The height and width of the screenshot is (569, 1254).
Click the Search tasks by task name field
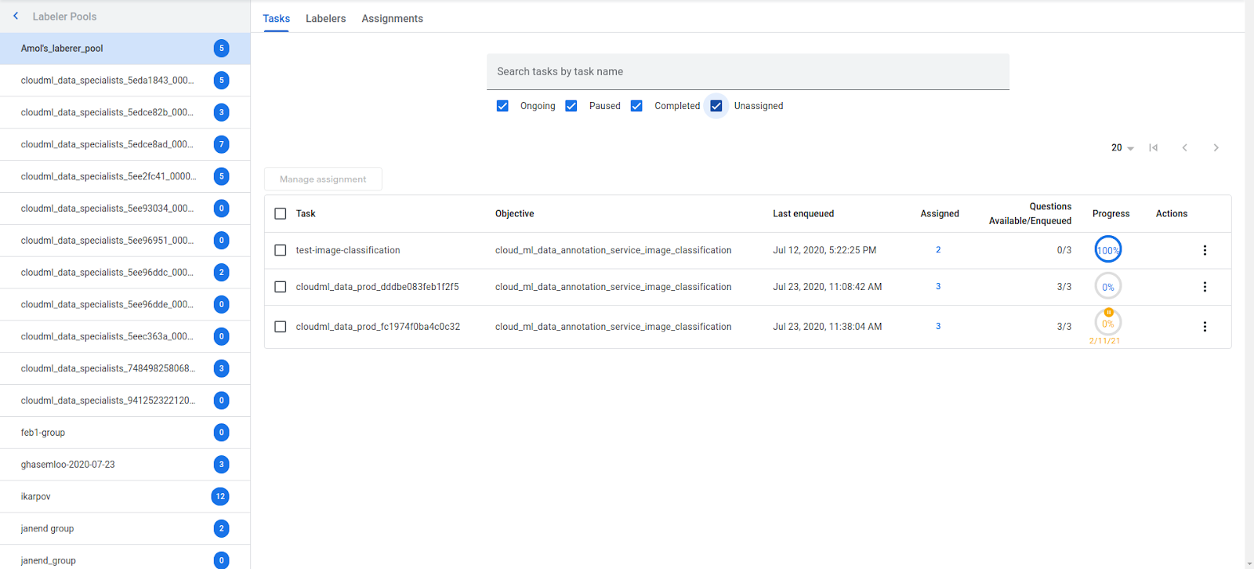pyautogui.click(x=747, y=71)
